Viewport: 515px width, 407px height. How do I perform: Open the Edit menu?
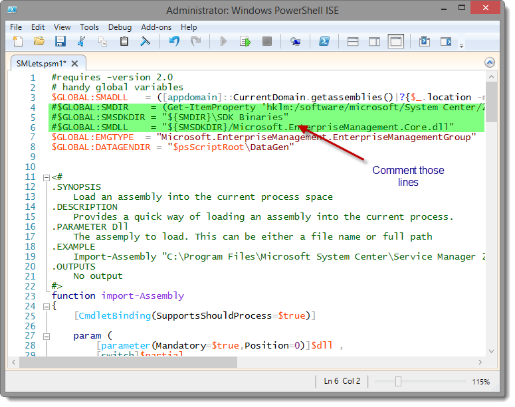(38, 27)
